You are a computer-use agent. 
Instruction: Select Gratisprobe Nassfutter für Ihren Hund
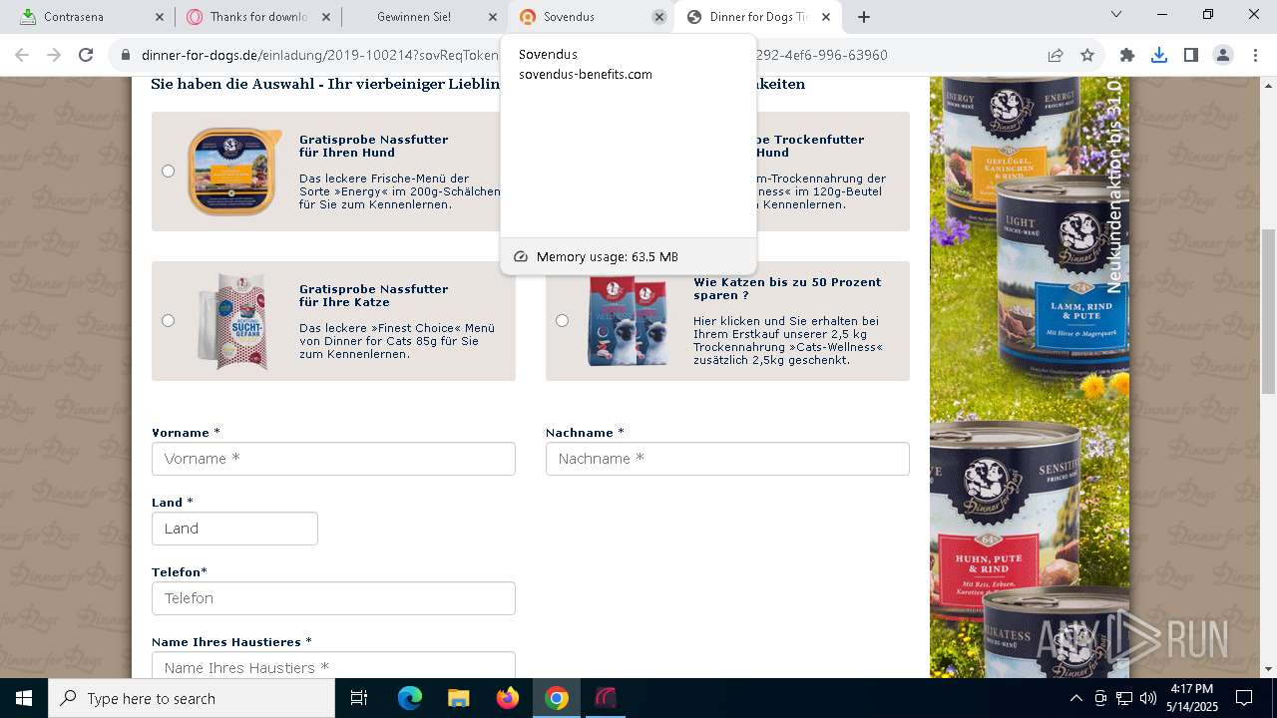[x=168, y=171]
